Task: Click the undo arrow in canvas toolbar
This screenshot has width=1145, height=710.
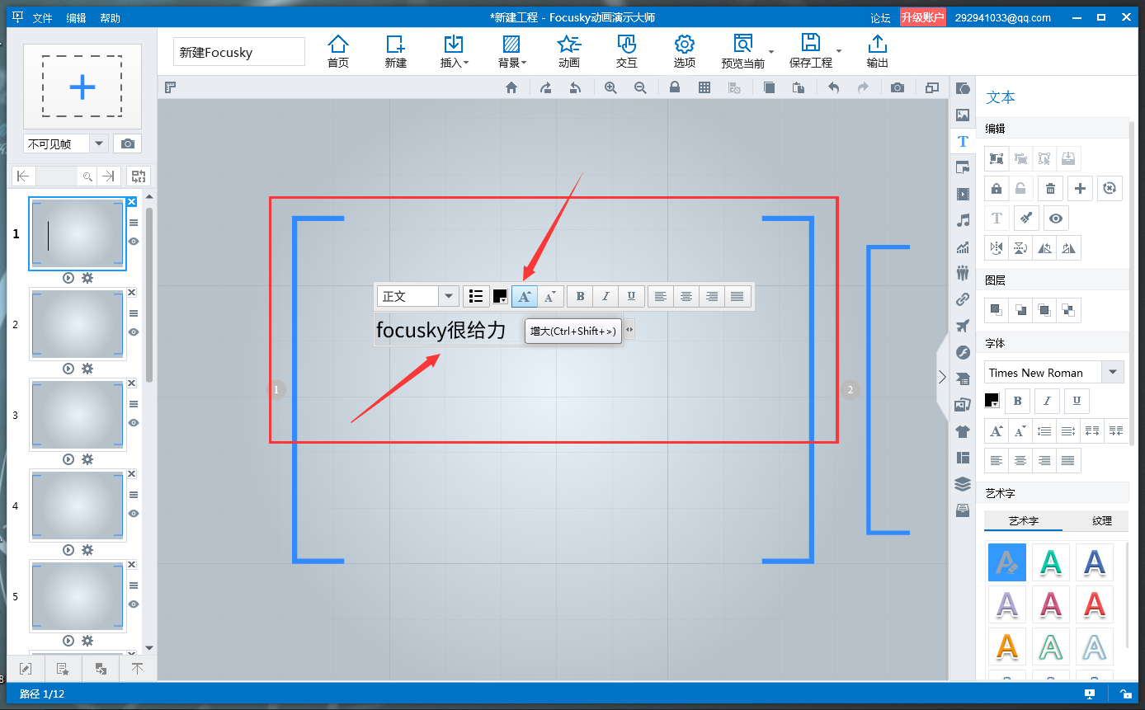Action: pos(833,87)
